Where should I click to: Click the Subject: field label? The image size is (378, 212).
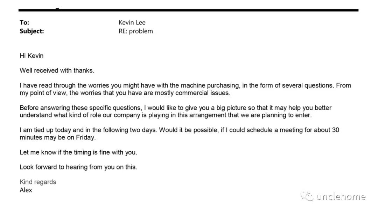click(32, 31)
